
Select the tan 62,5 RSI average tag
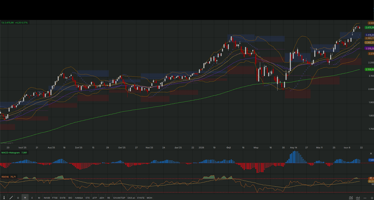point(371,181)
